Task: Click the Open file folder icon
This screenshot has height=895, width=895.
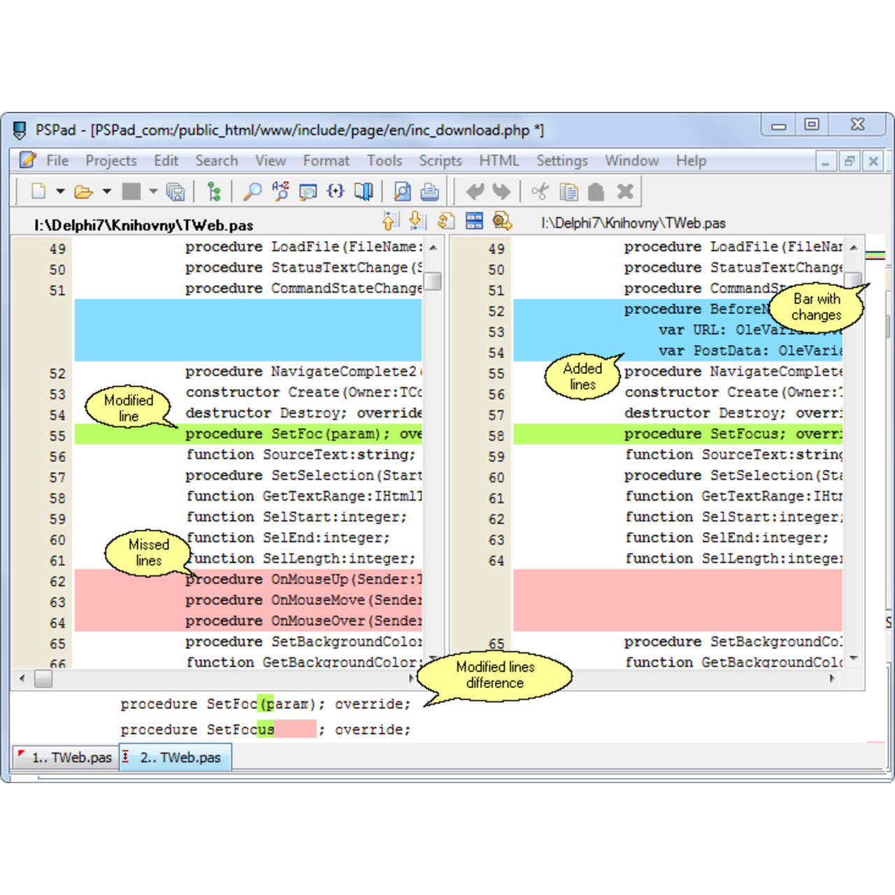Action: coord(83,191)
